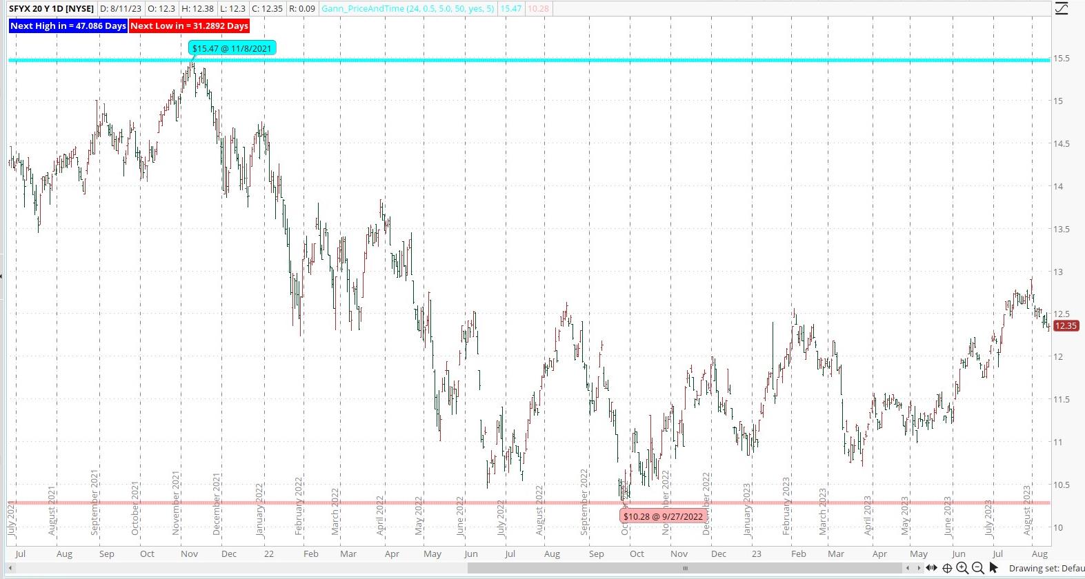Click the zoom out magnifier icon
Viewport: 1085px width, 579px height.
[x=977, y=568]
